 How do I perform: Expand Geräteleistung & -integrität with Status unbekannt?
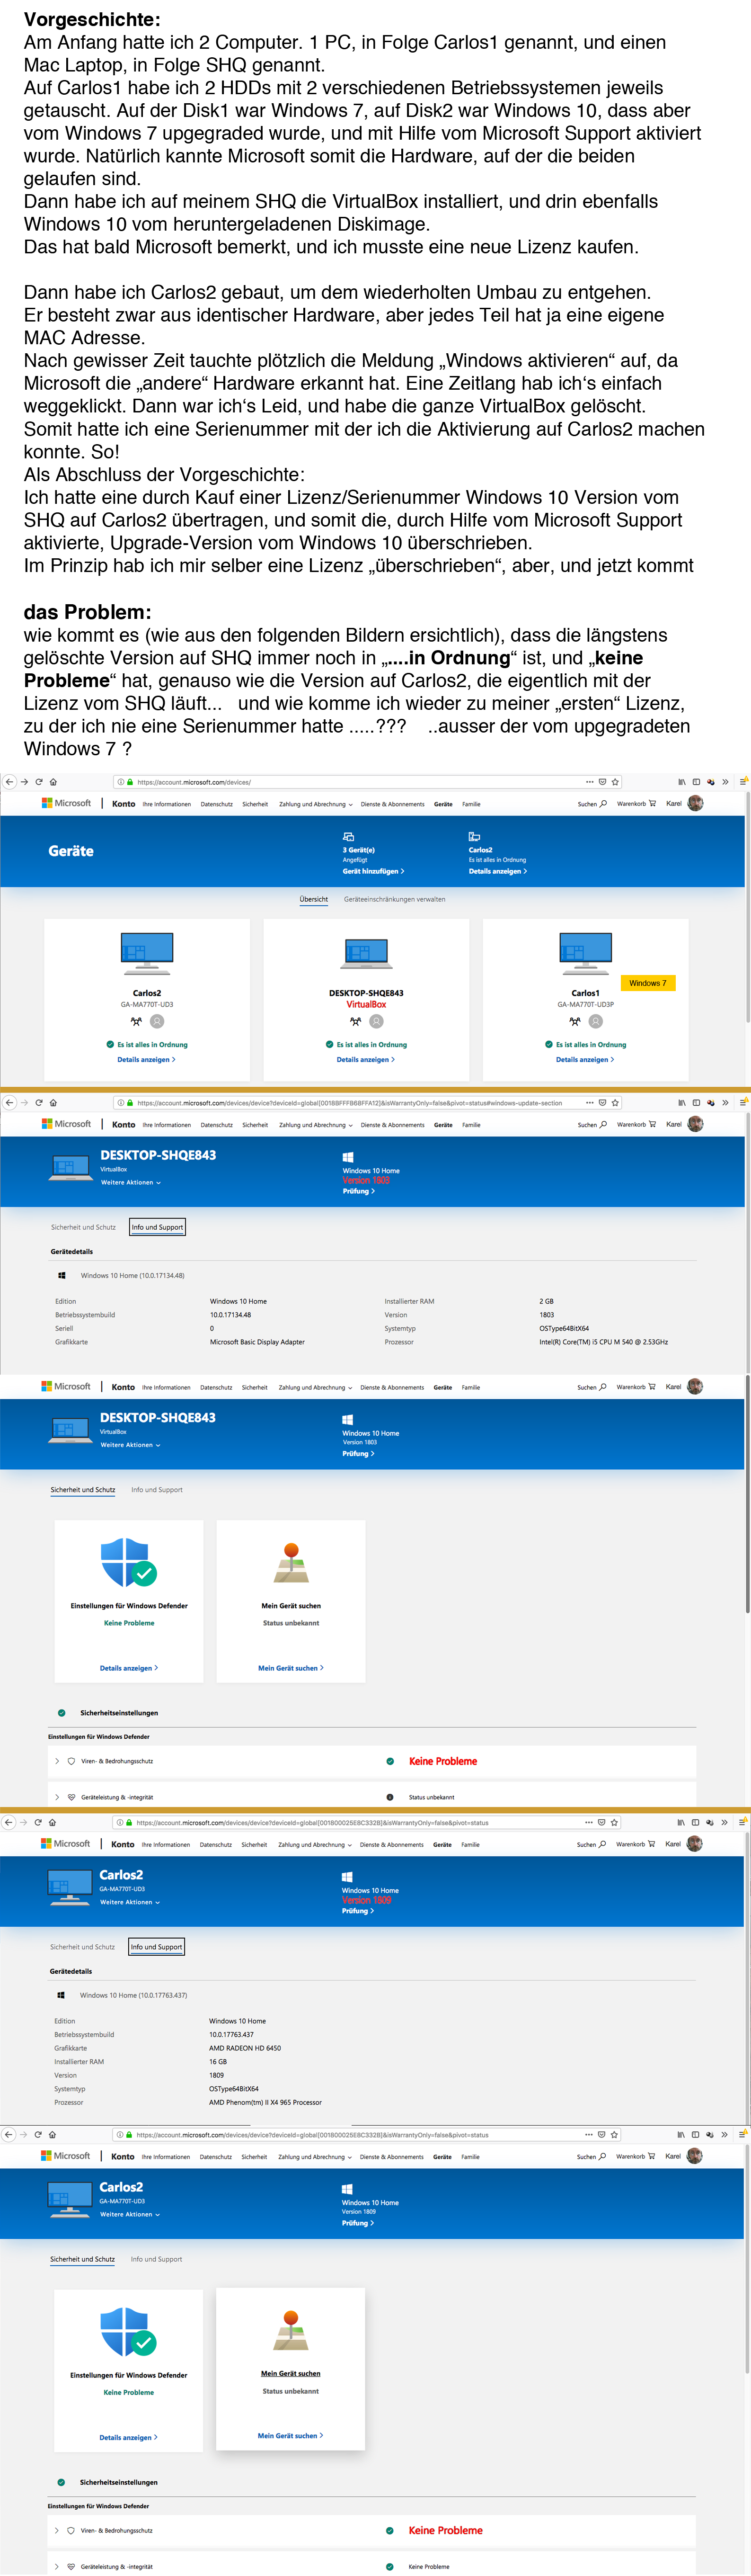[x=57, y=1797]
